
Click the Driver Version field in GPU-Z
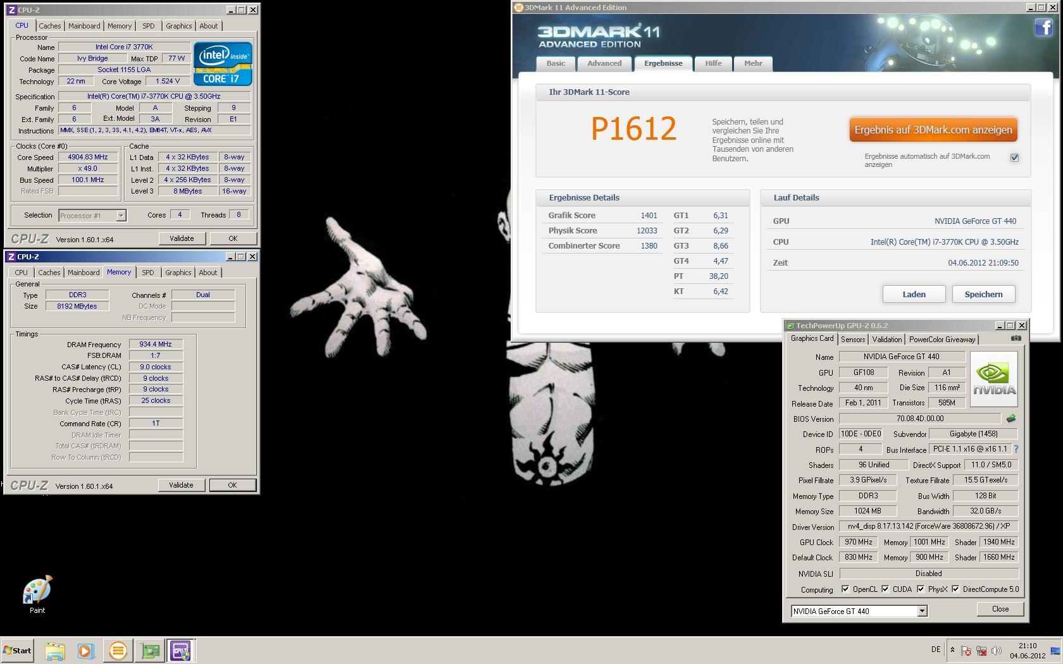pyautogui.click(x=929, y=526)
